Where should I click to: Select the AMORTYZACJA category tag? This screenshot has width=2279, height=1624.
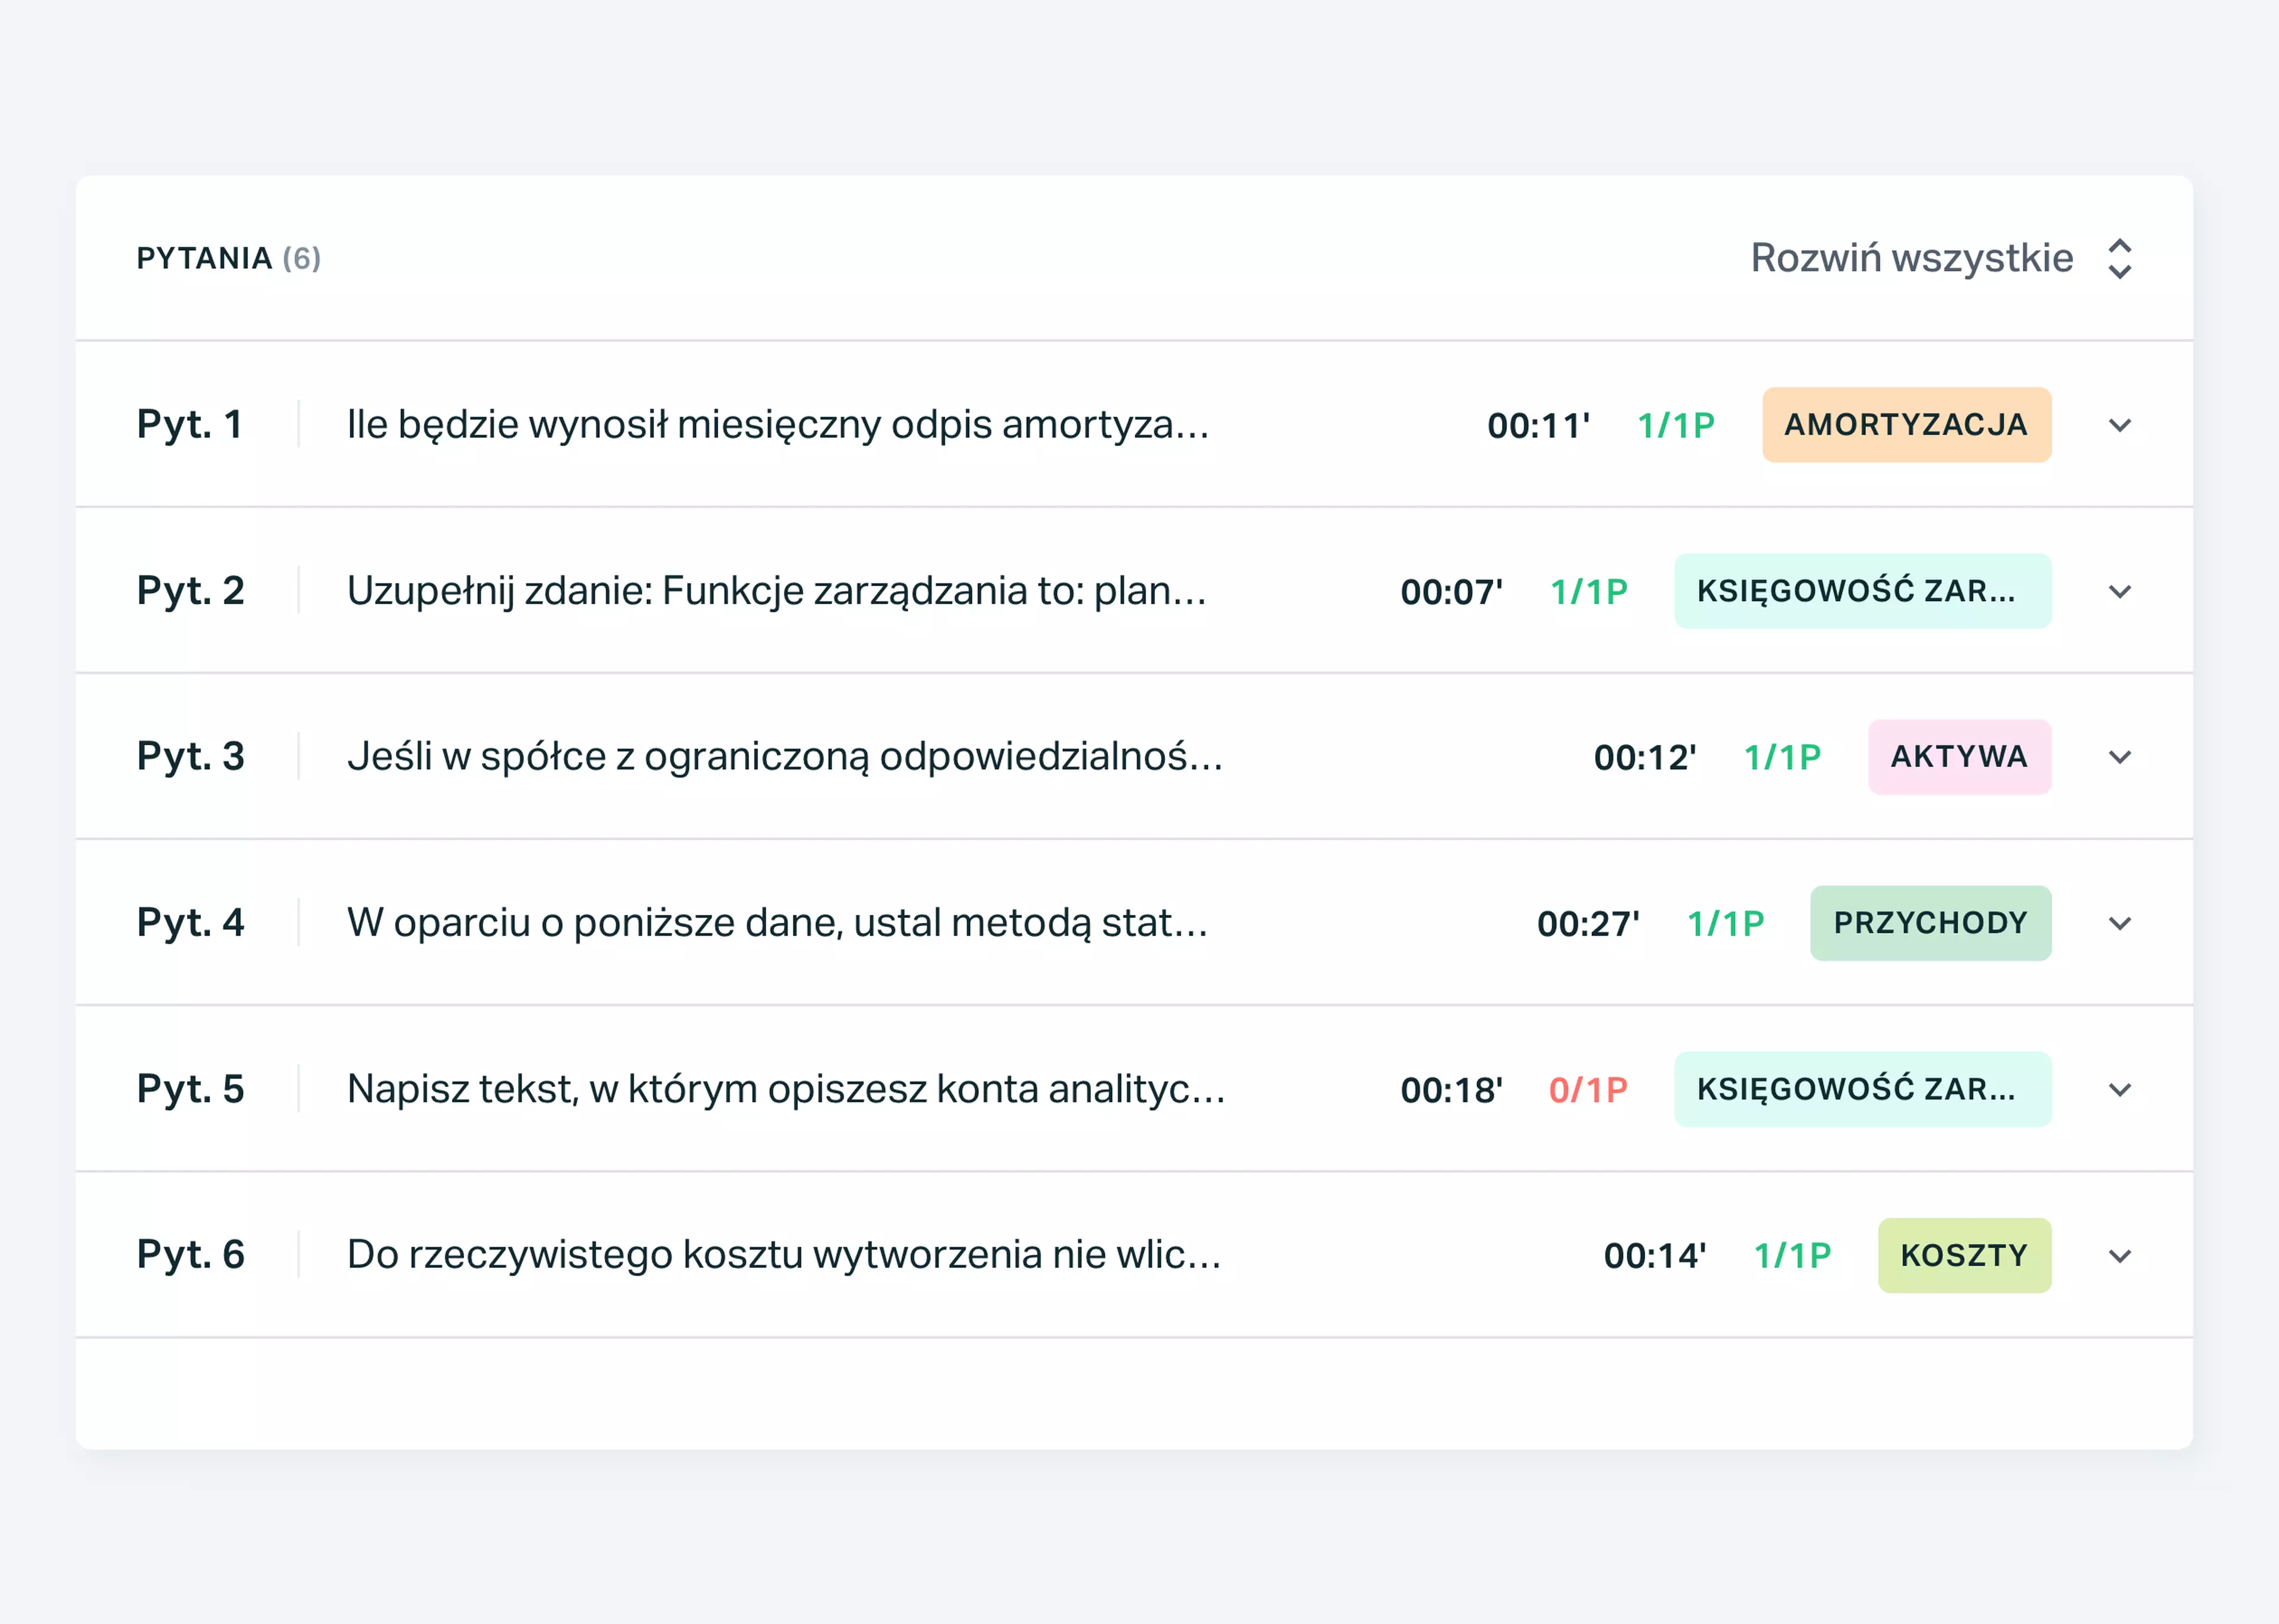click(x=1906, y=425)
